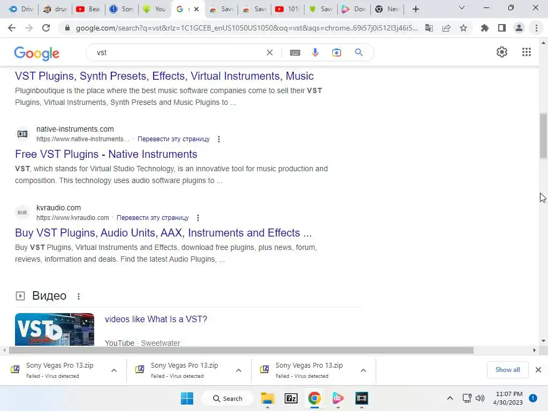Switch to the Bea YouTube tab
The width and height of the screenshot is (548, 411).
88,9
